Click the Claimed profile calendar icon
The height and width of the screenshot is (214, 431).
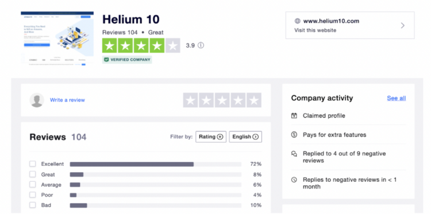[x=294, y=116]
